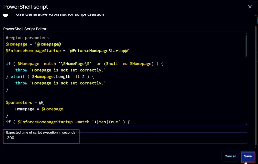This screenshot has height=164, width=258.
Task: Click Save to store the script
Action: pyautogui.click(x=248, y=156)
